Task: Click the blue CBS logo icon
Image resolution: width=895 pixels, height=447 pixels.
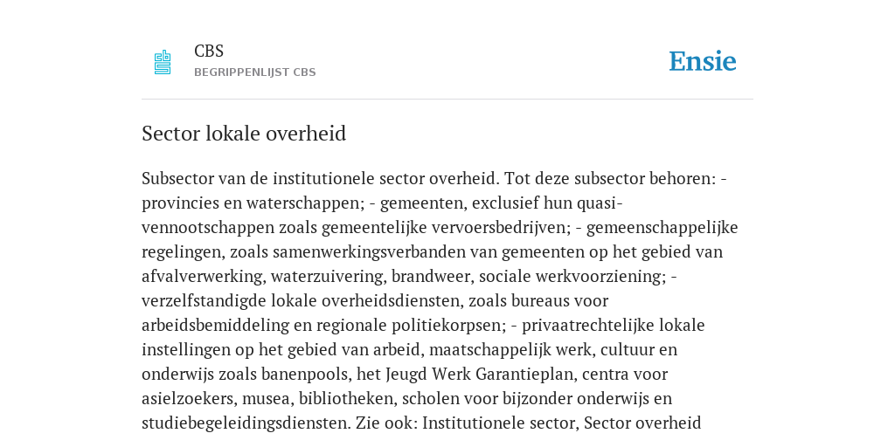Action: pyautogui.click(x=163, y=62)
